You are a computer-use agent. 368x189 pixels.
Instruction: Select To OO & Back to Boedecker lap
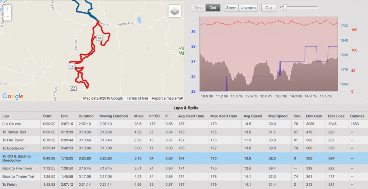tap(184, 158)
